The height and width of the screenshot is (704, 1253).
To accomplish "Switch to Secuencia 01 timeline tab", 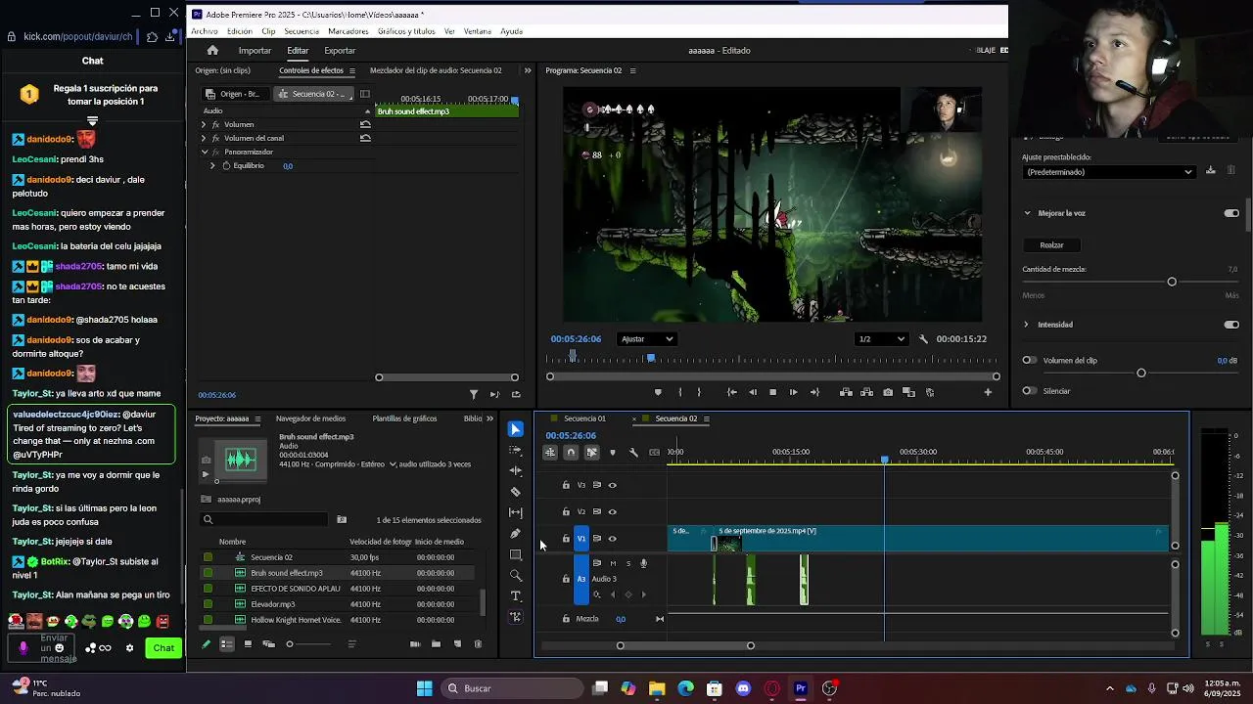I will [584, 418].
